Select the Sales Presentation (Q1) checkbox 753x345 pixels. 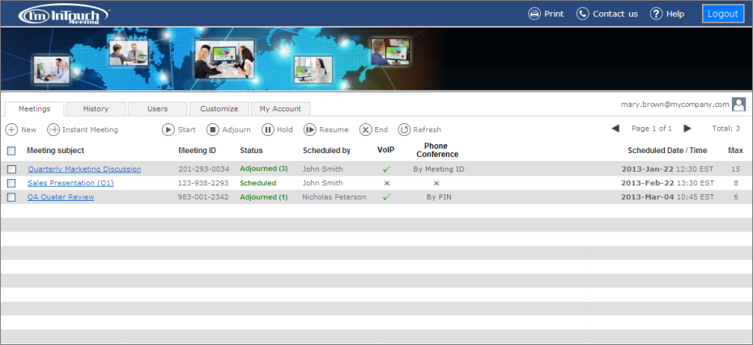pos(11,183)
